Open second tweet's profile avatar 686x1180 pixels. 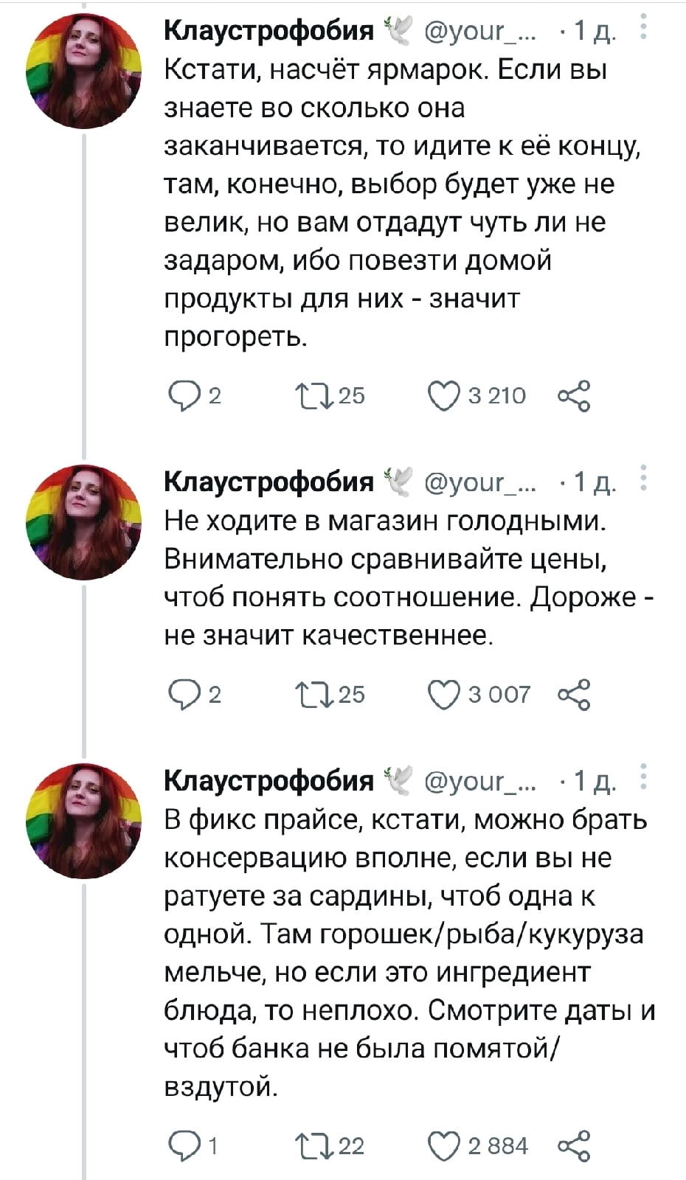[x=83, y=521]
